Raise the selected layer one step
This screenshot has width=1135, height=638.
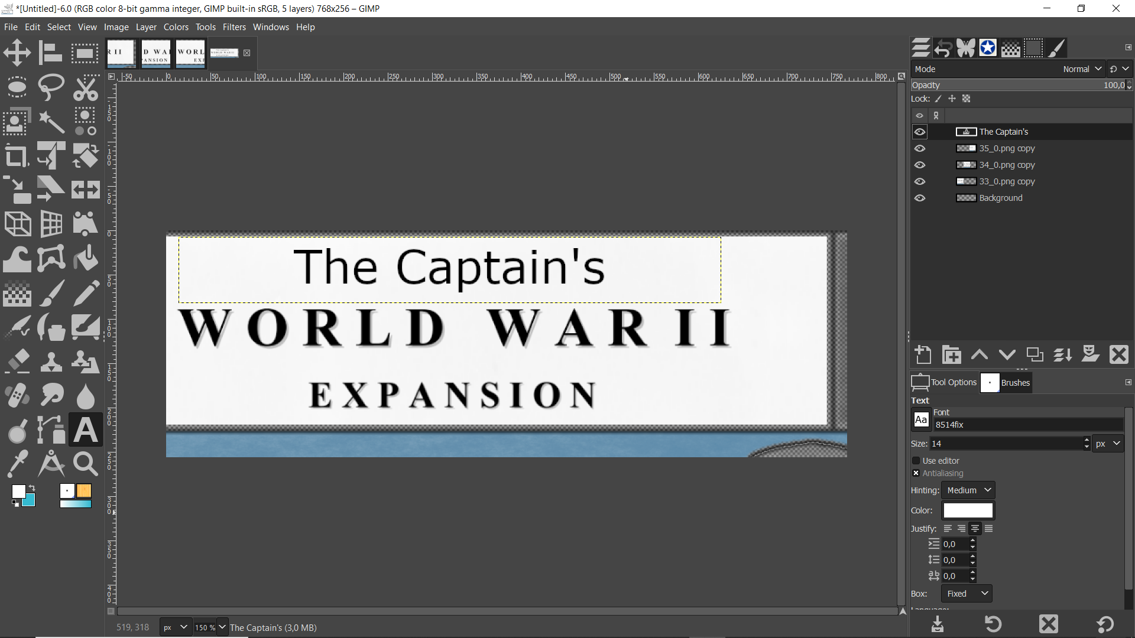coord(980,354)
